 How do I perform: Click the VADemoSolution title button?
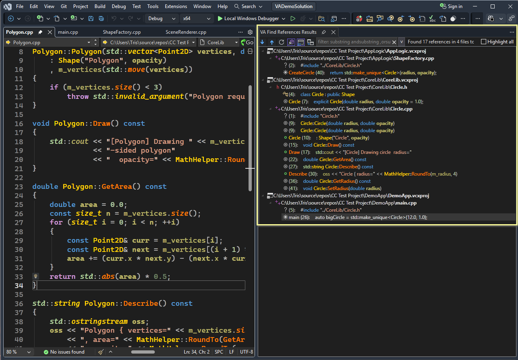pos(294,6)
